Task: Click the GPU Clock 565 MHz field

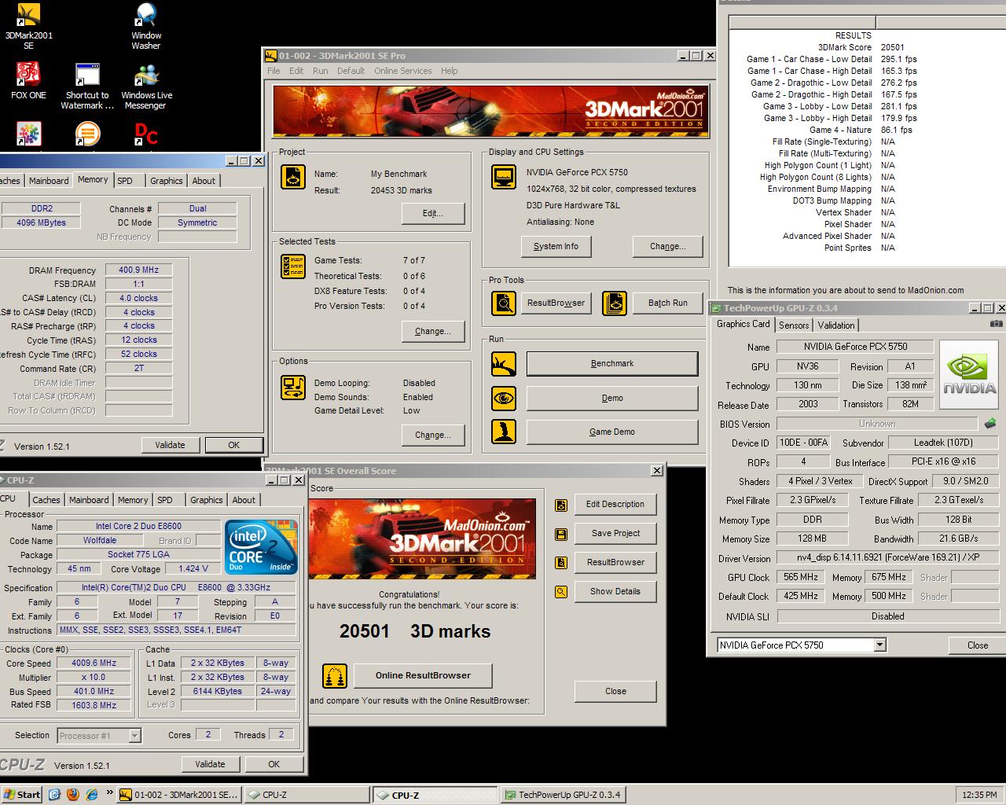Action: click(x=800, y=577)
